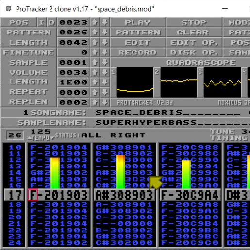Click the PLAY button
The image size is (250, 250).
[x=138, y=22]
